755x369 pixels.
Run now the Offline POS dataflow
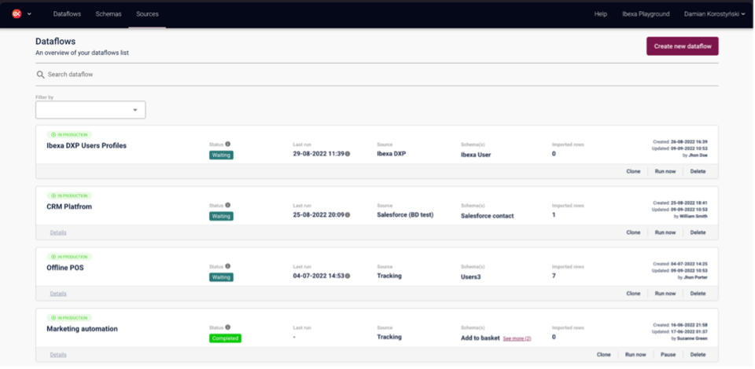point(665,294)
